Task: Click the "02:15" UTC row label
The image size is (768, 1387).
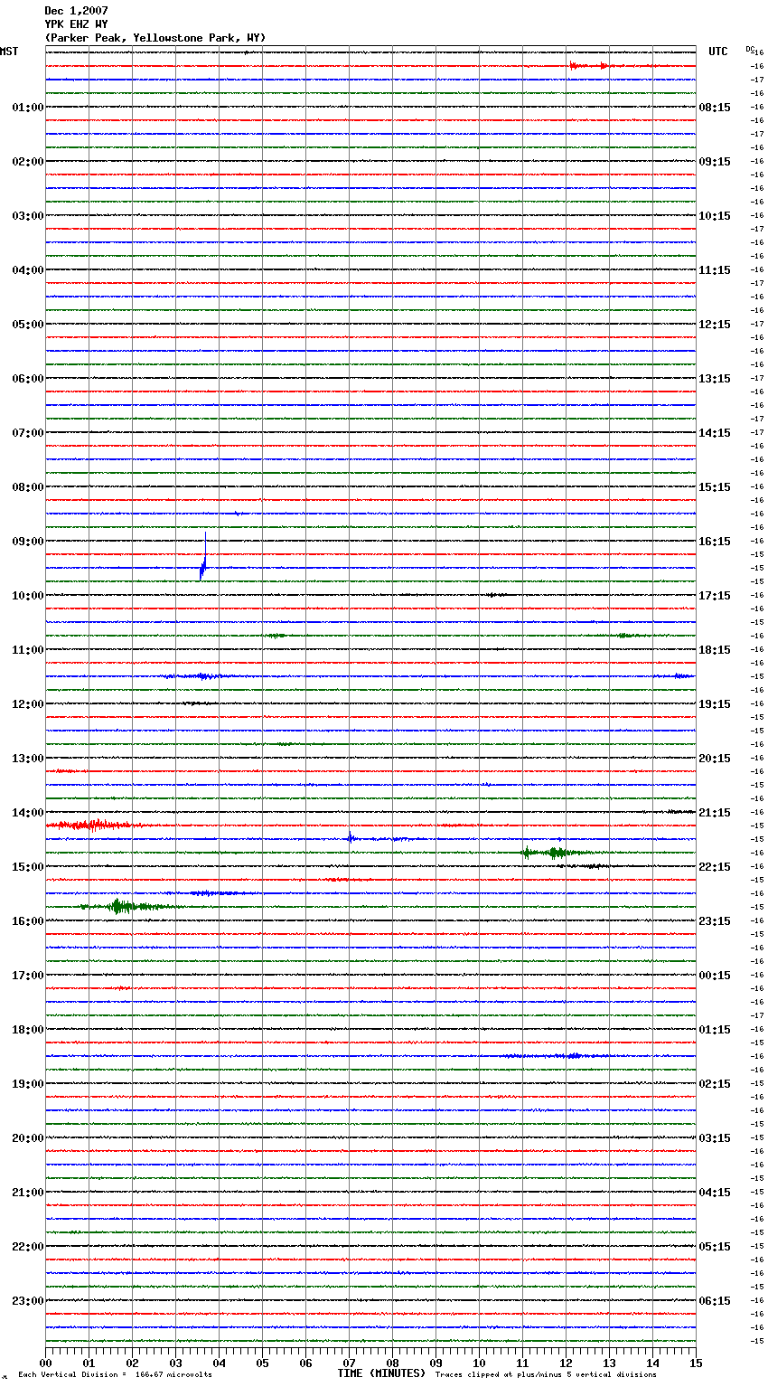Action: point(715,1084)
